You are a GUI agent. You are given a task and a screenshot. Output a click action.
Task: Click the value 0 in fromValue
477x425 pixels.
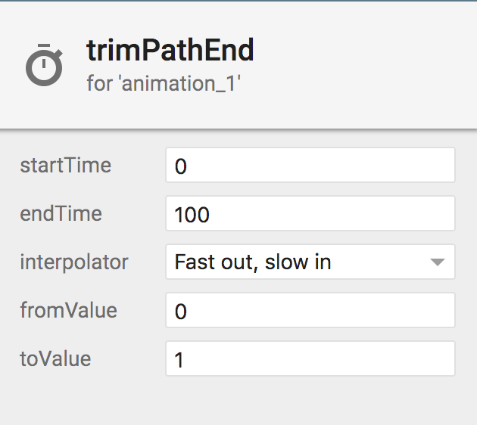coord(181,312)
